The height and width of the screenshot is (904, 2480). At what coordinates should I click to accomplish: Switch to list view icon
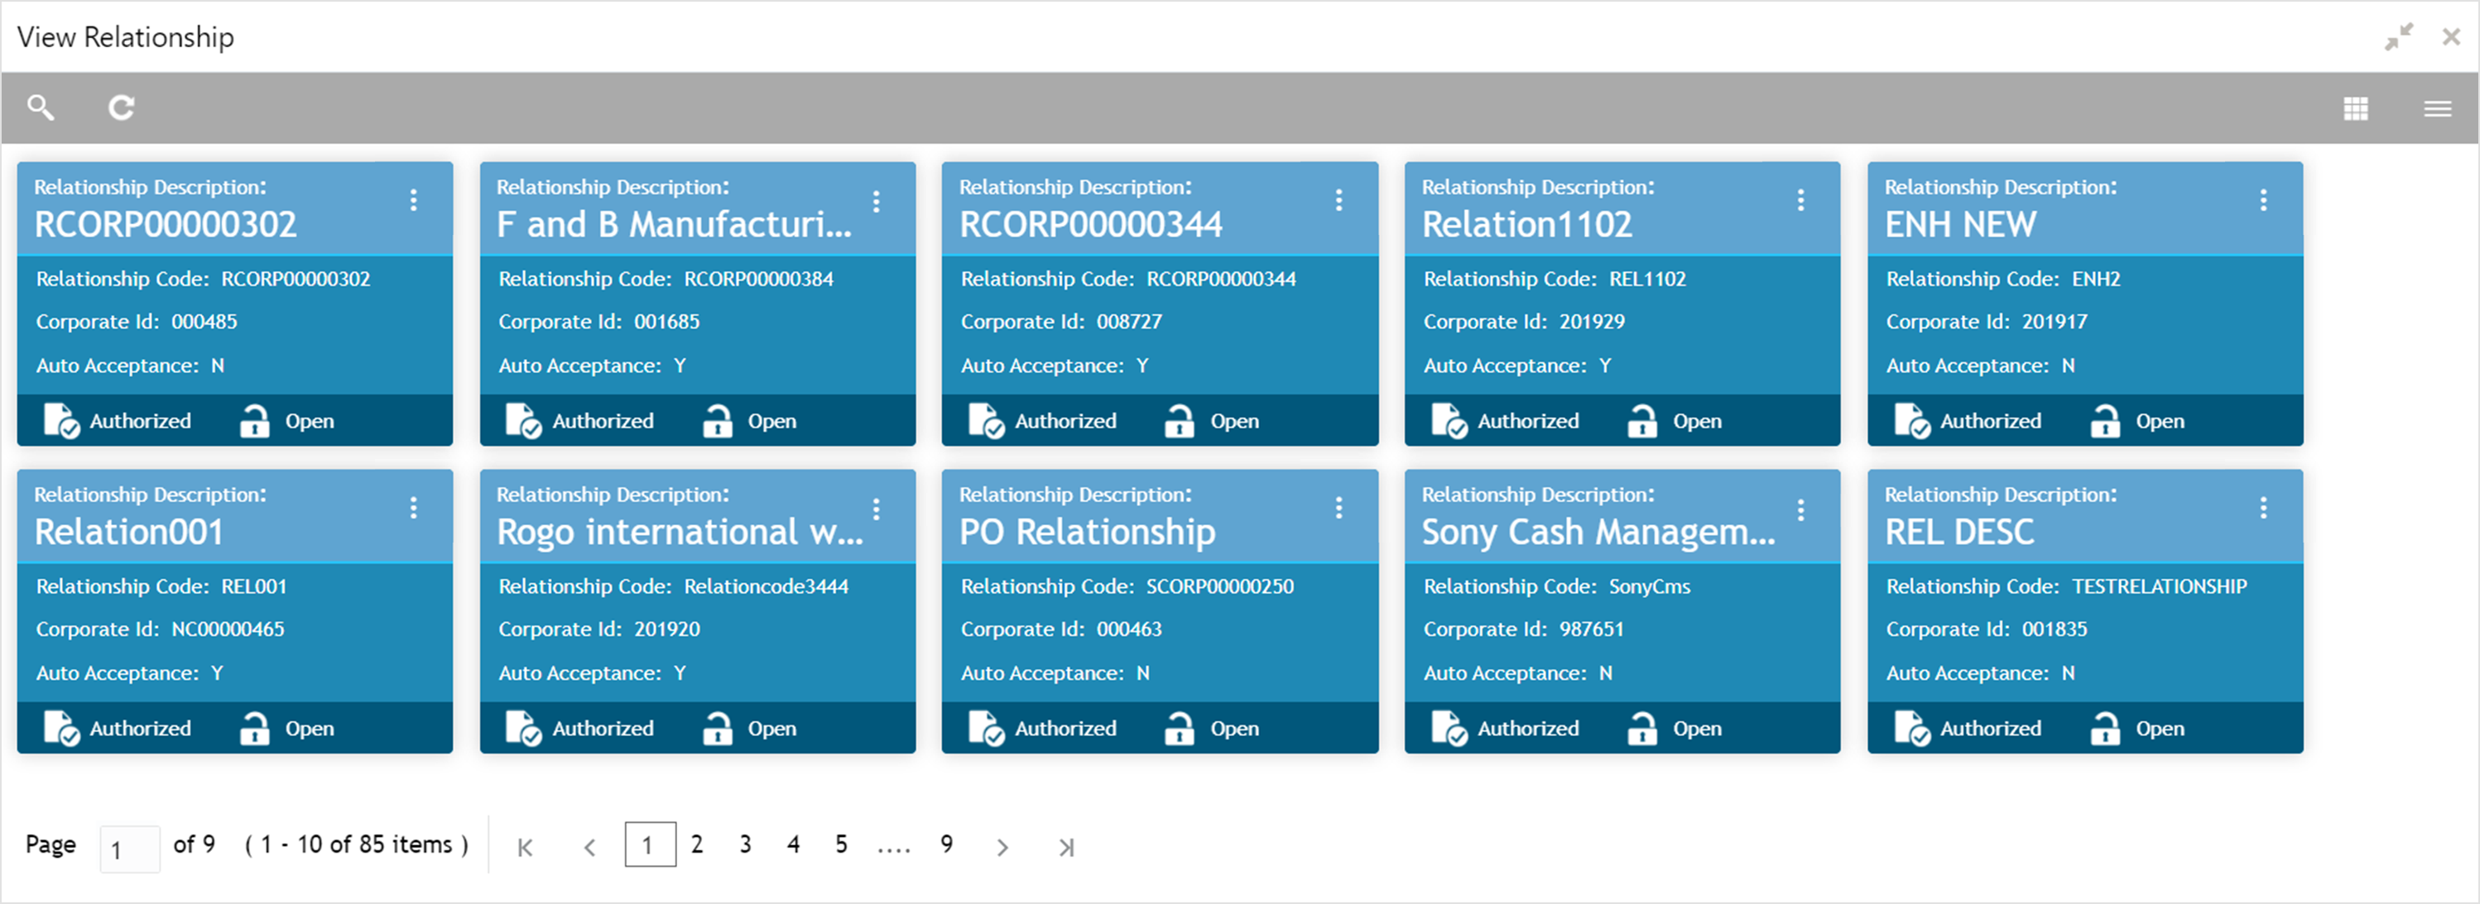[x=2437, y=108]
